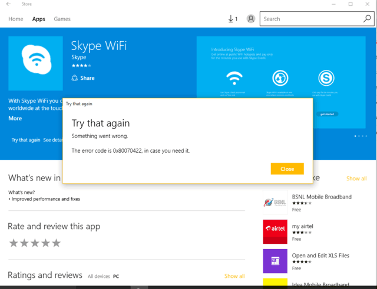Expand description with the More link
The image size is (377, 289).
[15, 119]
